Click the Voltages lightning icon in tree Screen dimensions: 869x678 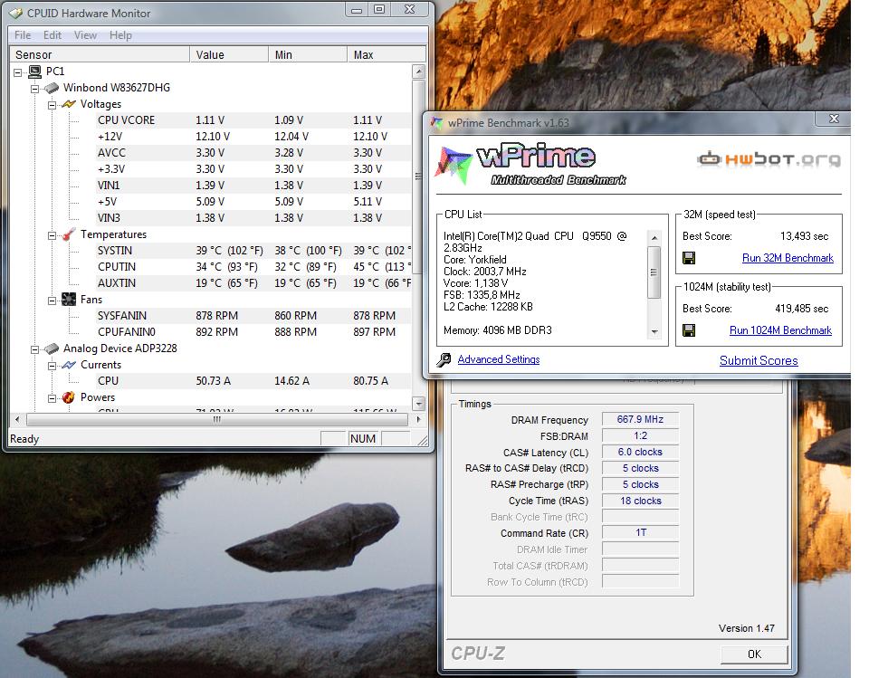click(x=68, y=104)
